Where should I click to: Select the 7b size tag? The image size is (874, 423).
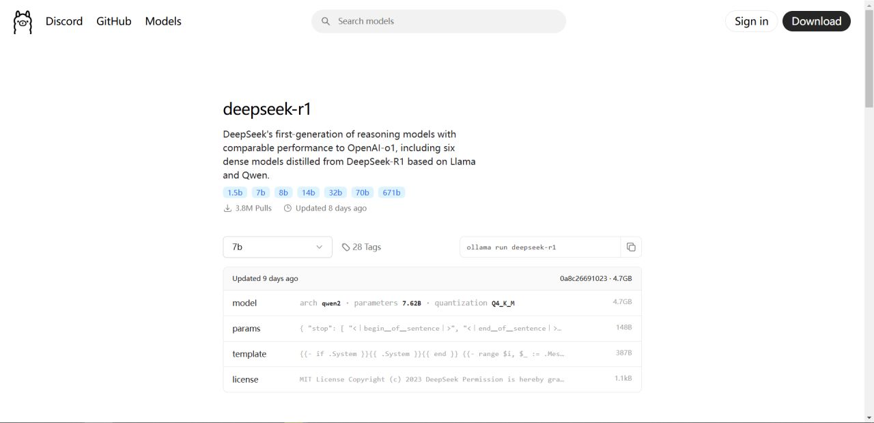point(261,193)
